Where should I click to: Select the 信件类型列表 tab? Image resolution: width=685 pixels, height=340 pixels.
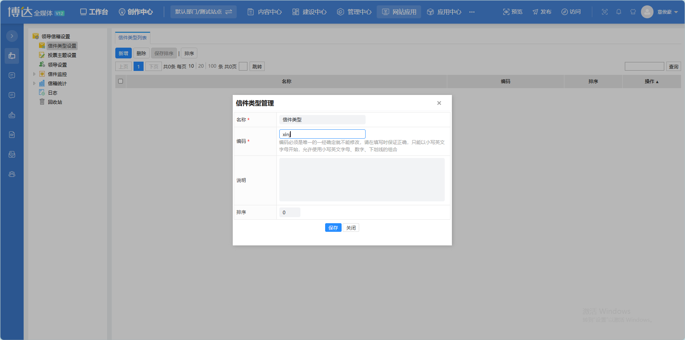pos(132,38)
